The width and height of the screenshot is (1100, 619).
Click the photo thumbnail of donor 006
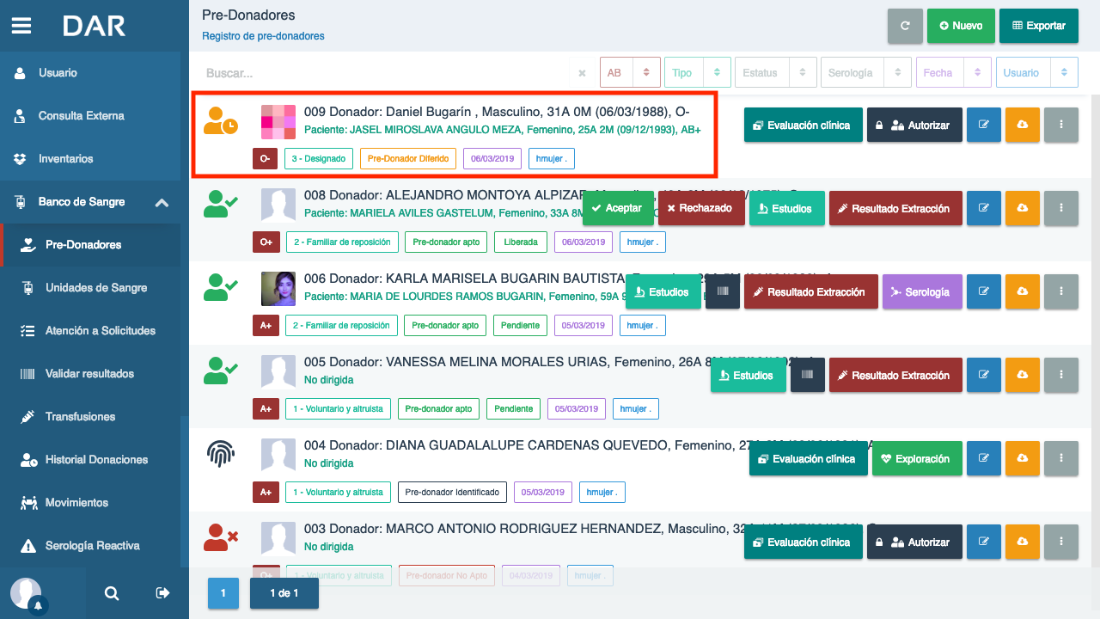pos(278,289)
